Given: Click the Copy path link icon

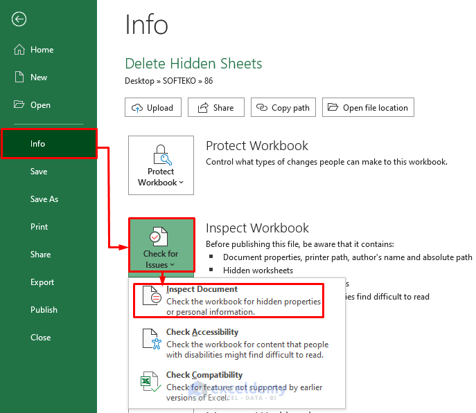Looking at the screenshot, I should [x=262, y=107].
